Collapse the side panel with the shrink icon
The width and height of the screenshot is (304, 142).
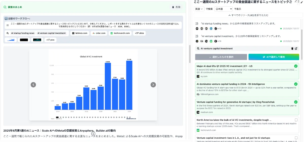301,2
